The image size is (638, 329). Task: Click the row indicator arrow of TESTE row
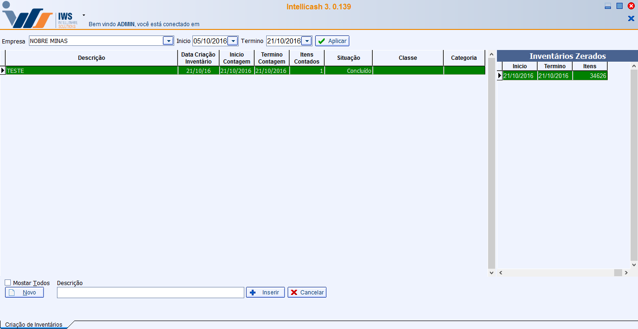click(3, 71)
